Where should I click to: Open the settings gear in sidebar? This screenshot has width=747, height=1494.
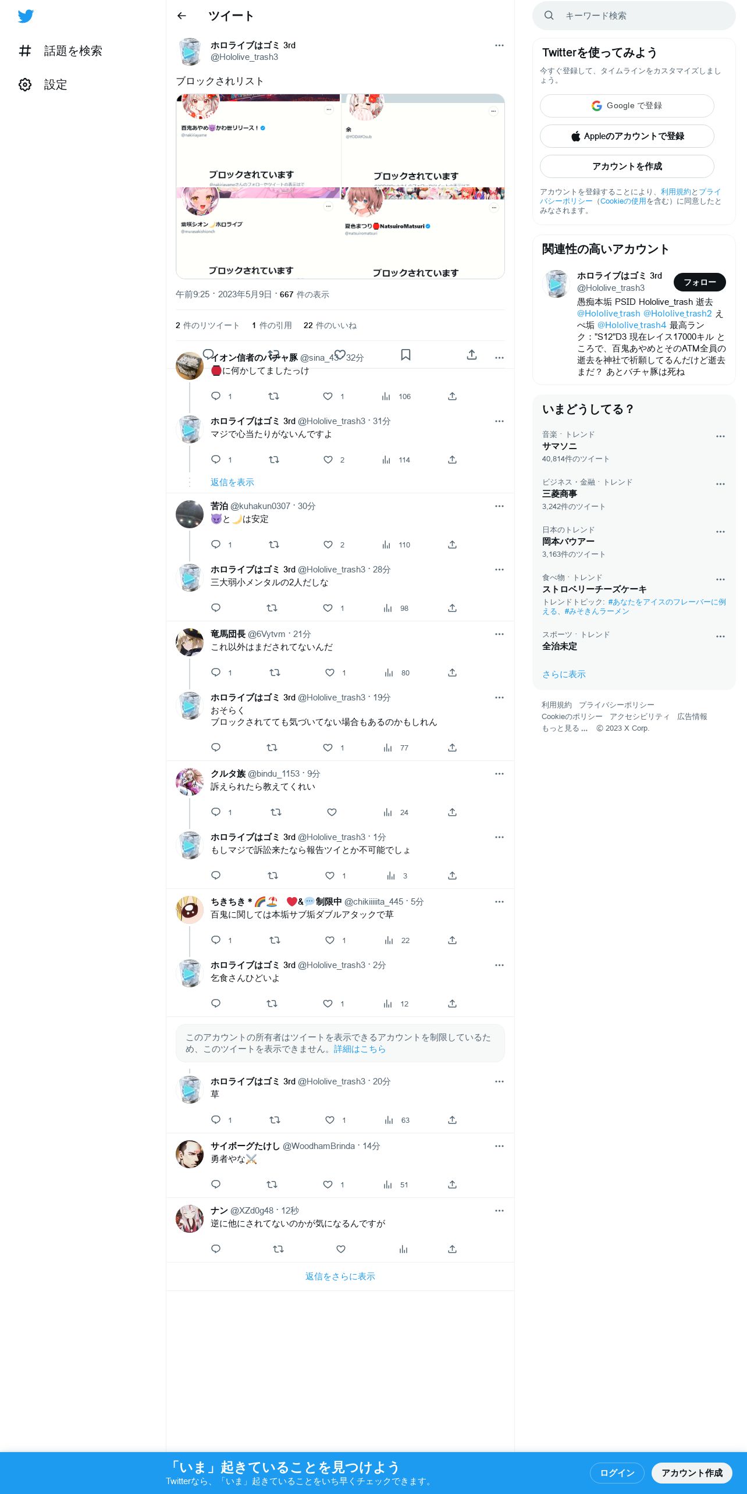pos(25,84)
